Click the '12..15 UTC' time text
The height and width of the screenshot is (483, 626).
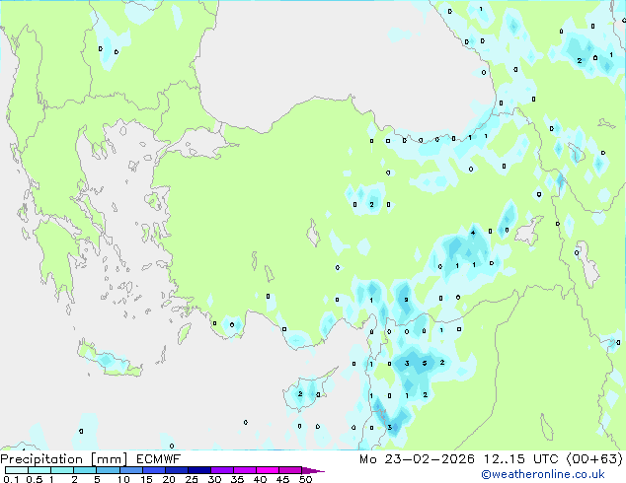click(521, 459)
